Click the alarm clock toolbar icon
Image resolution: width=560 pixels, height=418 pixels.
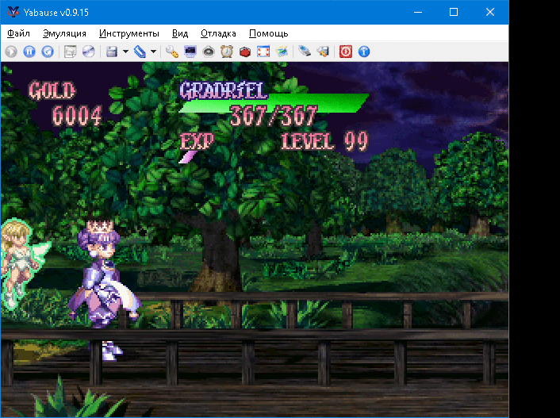(x=227, y=52)
